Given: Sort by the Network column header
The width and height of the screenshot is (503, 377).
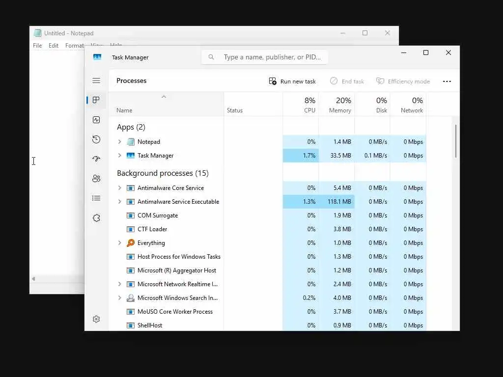Looking at the screenshot, I should (408, 105).
